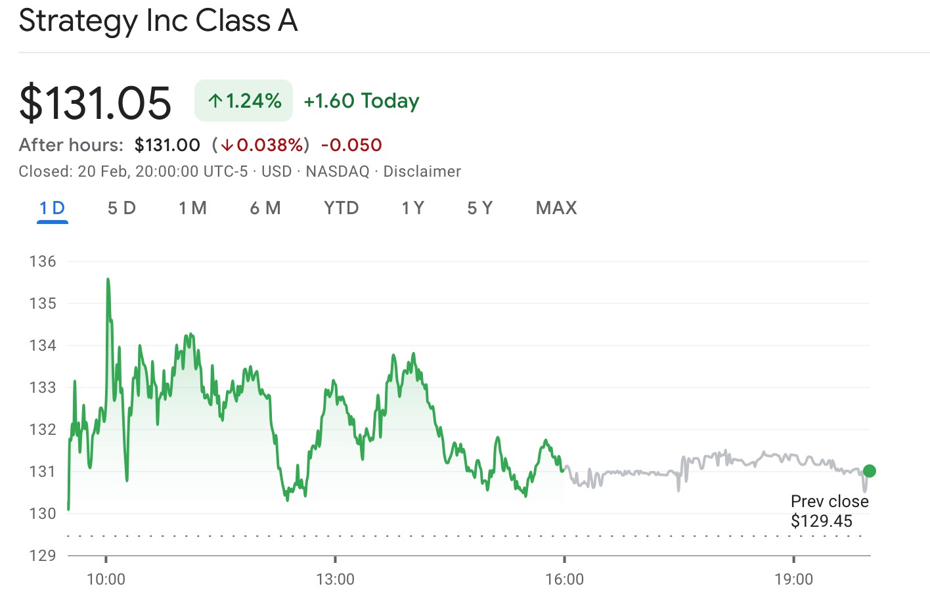Click the +1.60 Today change text
Image resolution: width=930 pixels, height=603 pixels.
pos(361,101)
